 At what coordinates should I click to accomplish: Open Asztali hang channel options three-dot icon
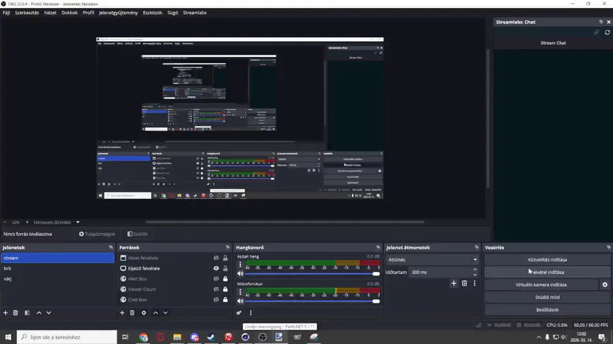click(x=240, y=264)
